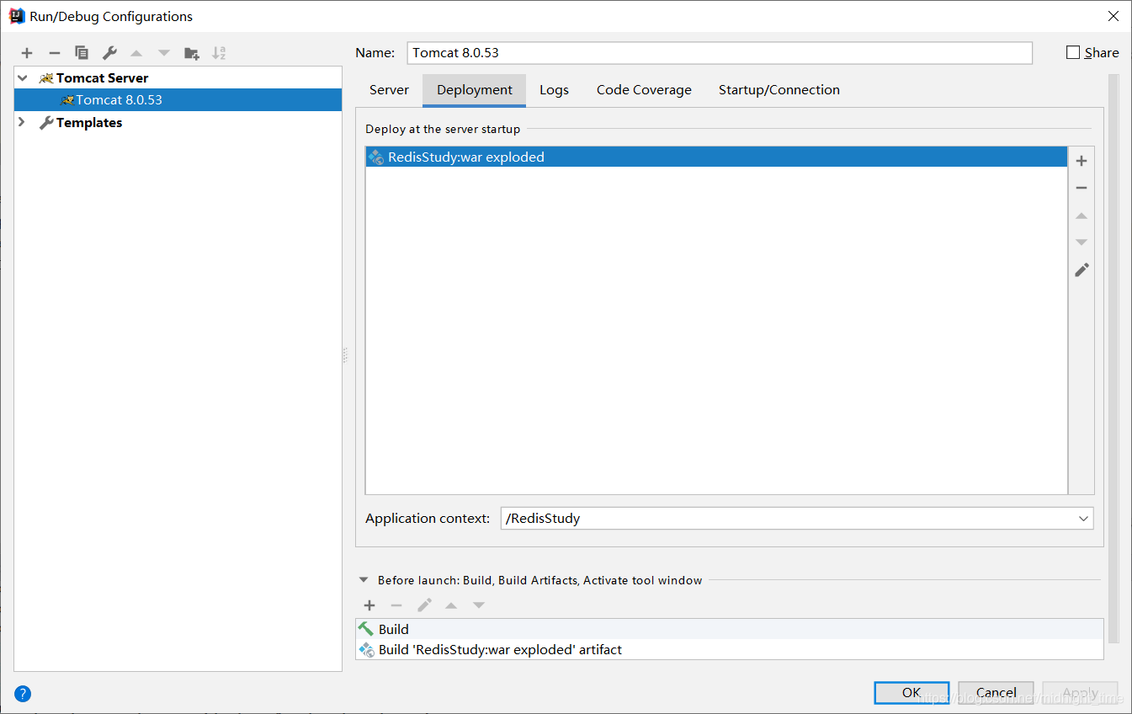Expand the Templates tree node
The width and height of the screenshot is (1132, 714).
click(23, 122)
